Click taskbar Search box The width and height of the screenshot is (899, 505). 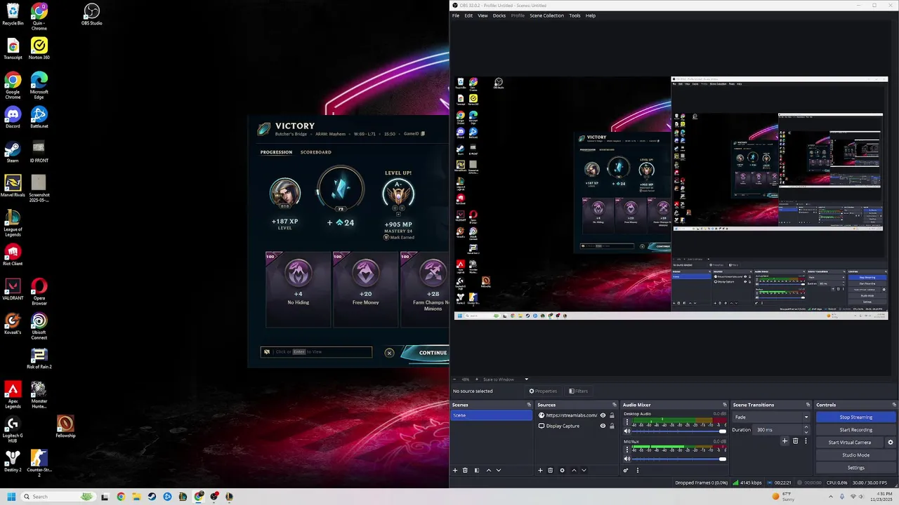coord(58,497)
